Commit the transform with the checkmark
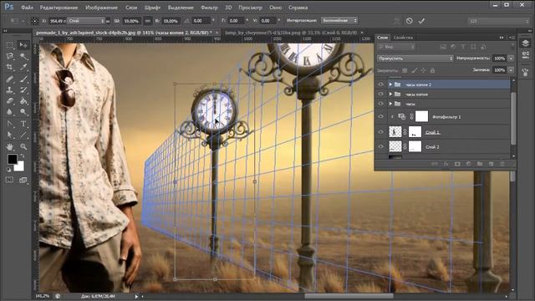This screenshot has height=301, width=535. pos(421,21)
